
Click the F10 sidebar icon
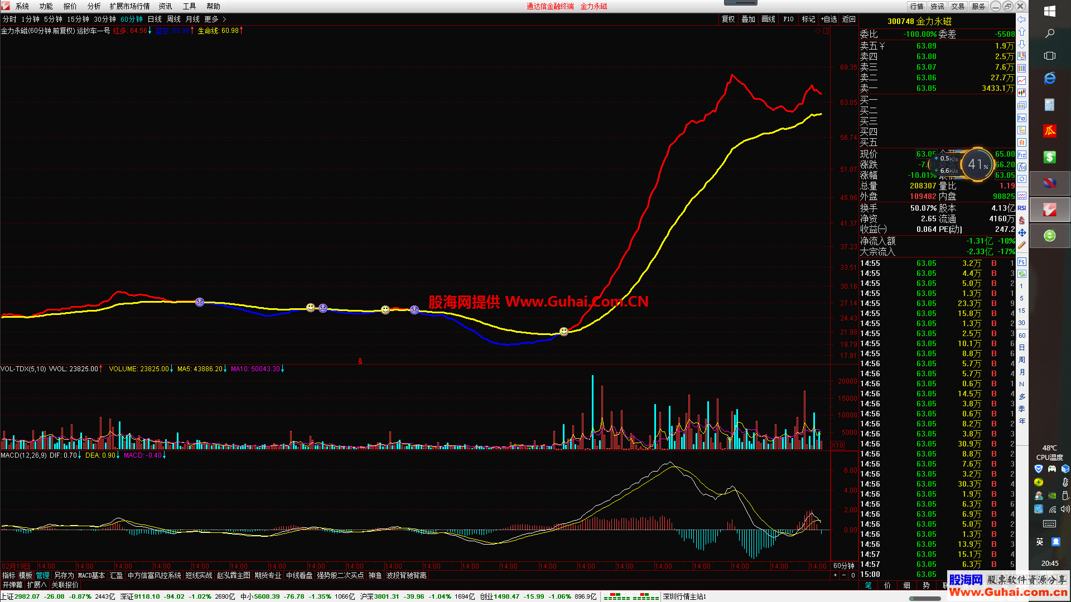(1022, 118)
